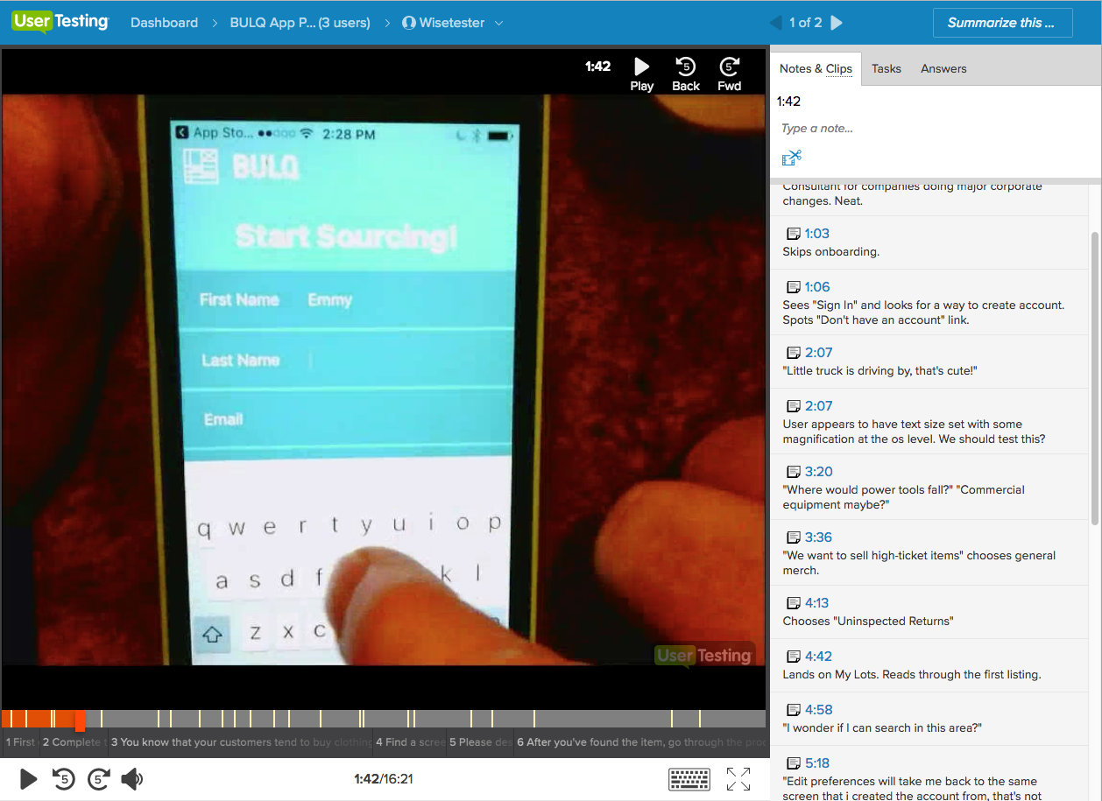Click note icon for the Little truck note
This screenshot has height=801, width=1102.
click(793, 353)
